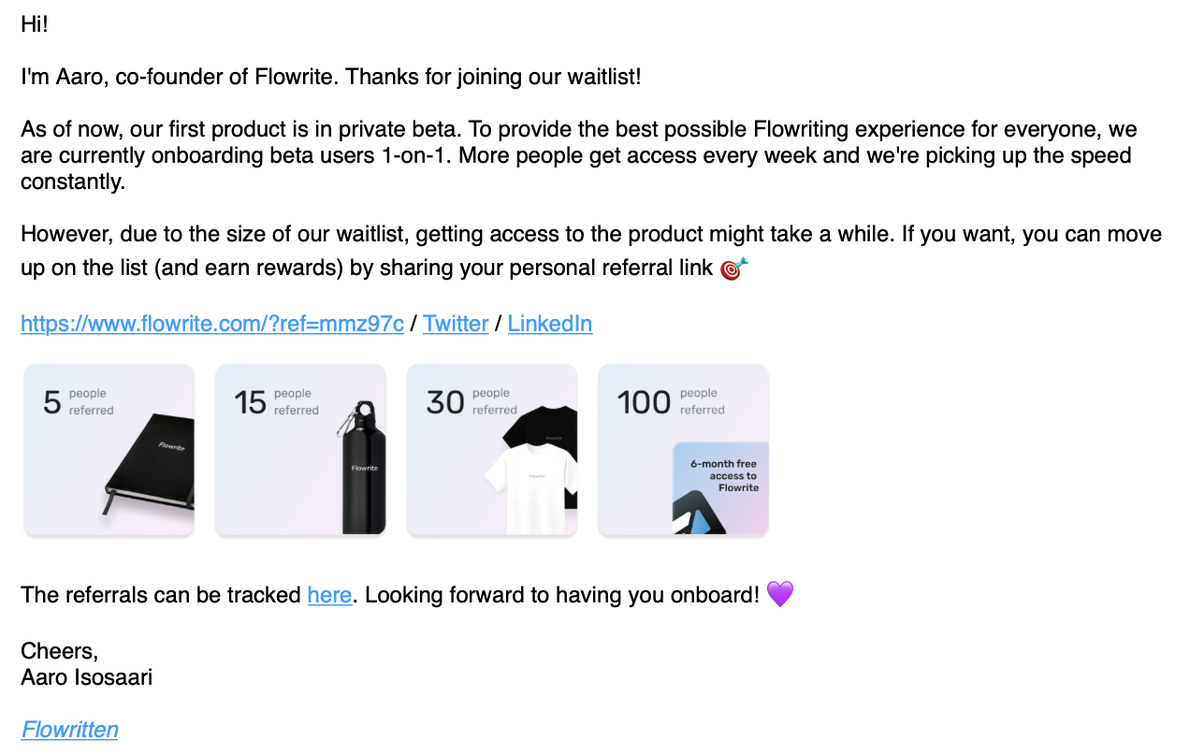Click the "Hi!" greeting line
1190x754 pixels.
(35, 25)
